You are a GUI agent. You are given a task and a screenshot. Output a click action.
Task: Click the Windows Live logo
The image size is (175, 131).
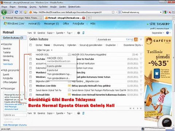click(14, 24)
